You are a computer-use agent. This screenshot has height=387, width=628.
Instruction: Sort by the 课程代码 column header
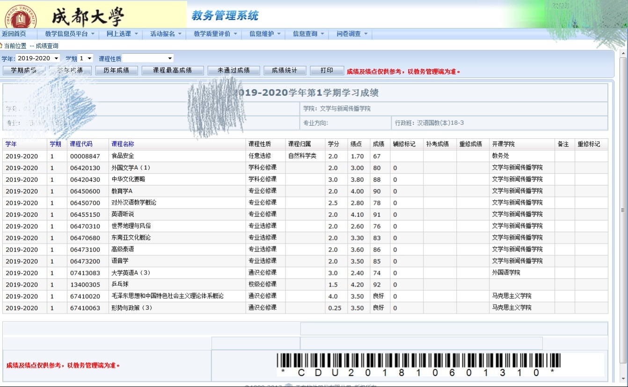point(81,144)
